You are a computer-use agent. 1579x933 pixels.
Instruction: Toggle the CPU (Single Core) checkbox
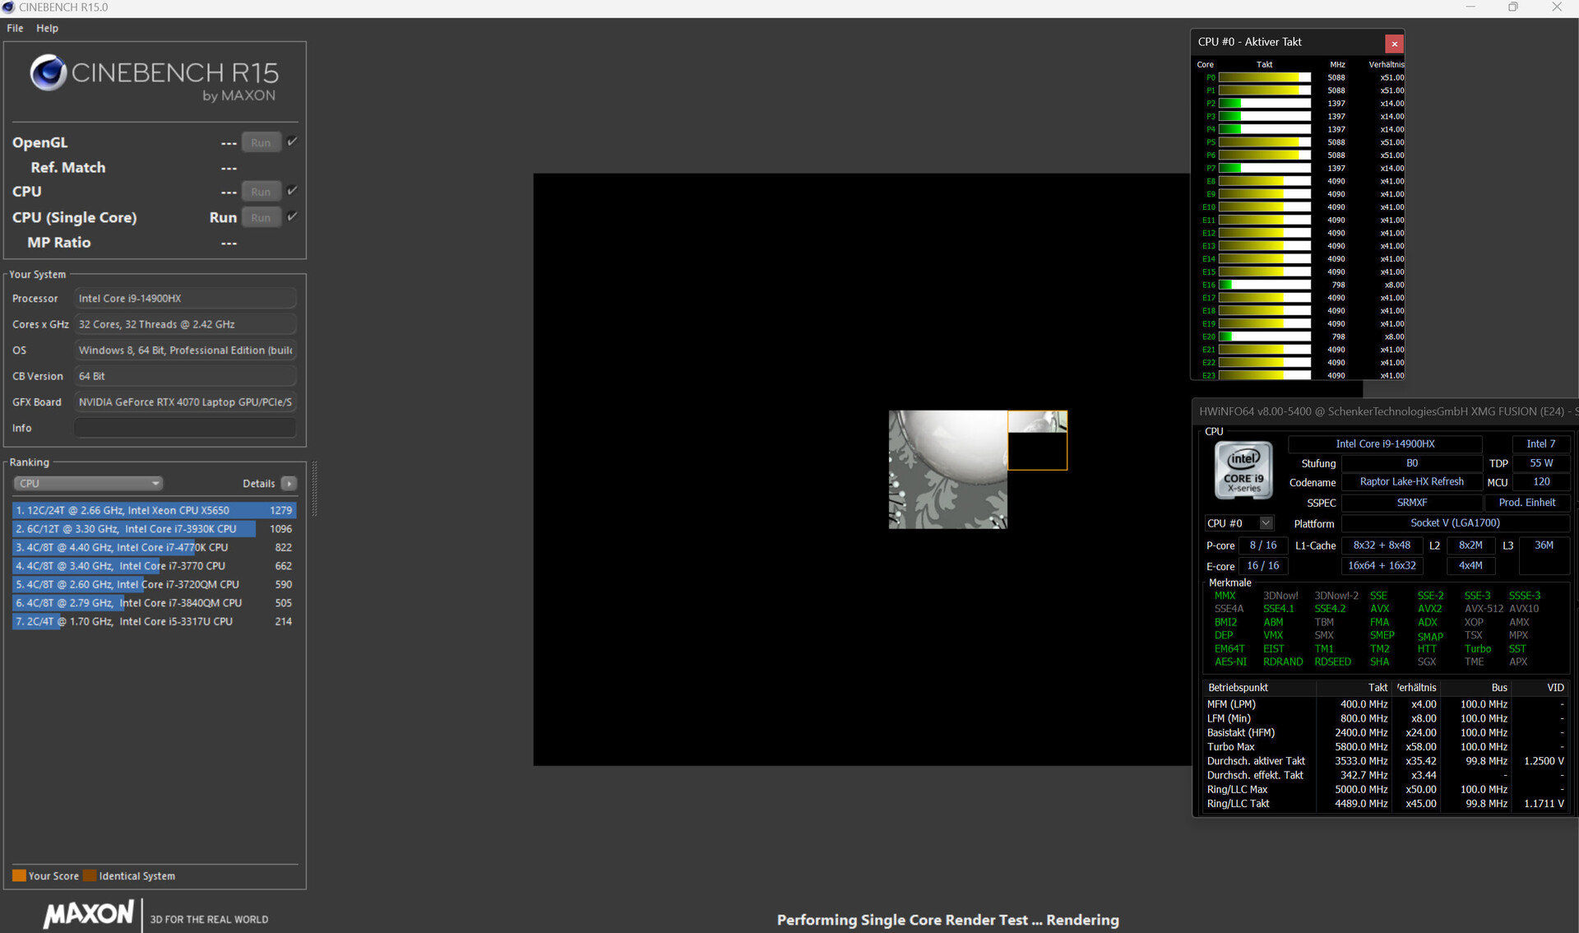(x=292, y=216)
